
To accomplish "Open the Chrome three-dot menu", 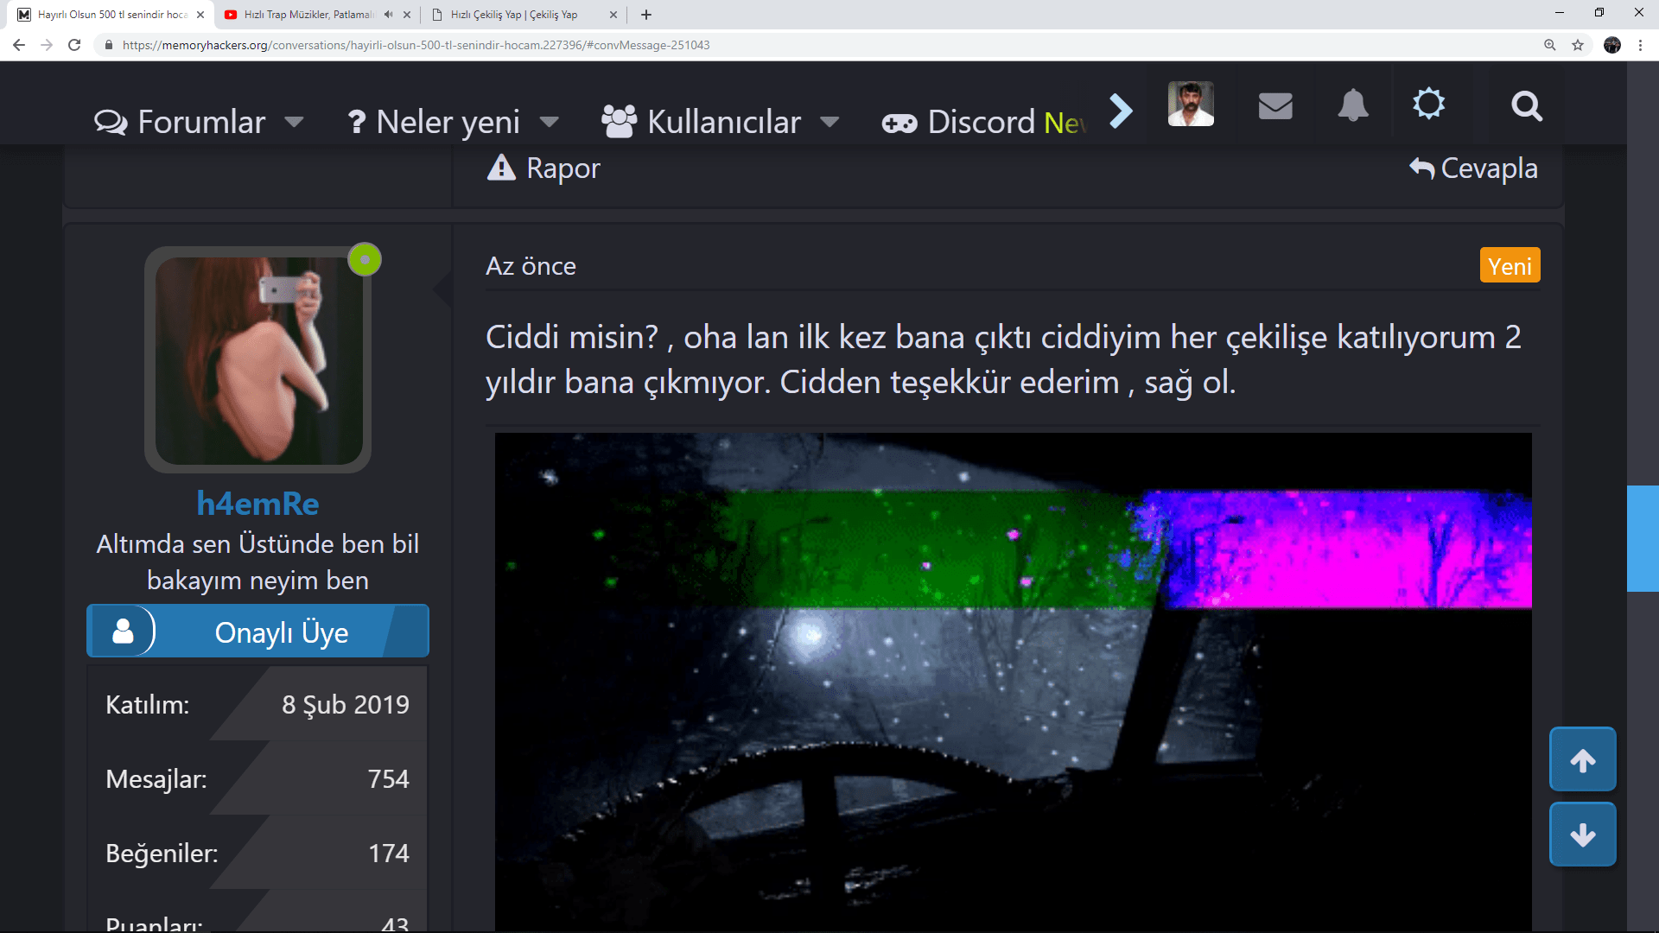I will tap(1640, 45).
